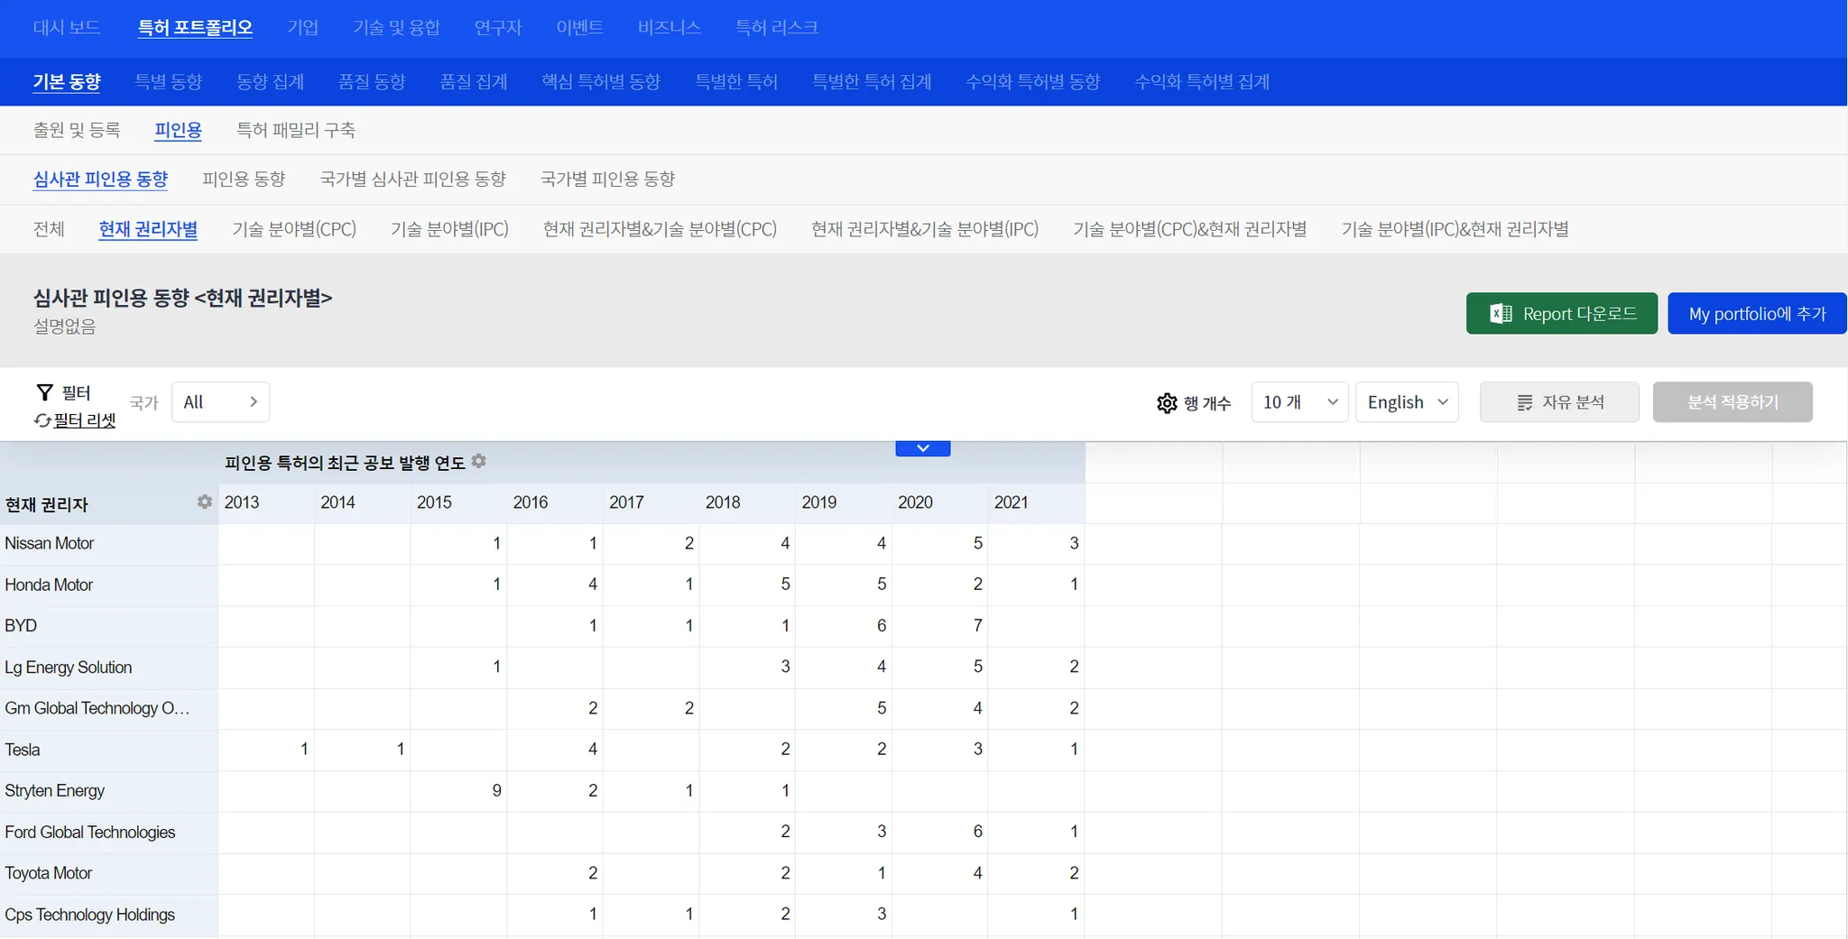Click the Excel icon on Report 다운로드
This screenshot has width=1848, height=939.
click(x=1501, y=314)
